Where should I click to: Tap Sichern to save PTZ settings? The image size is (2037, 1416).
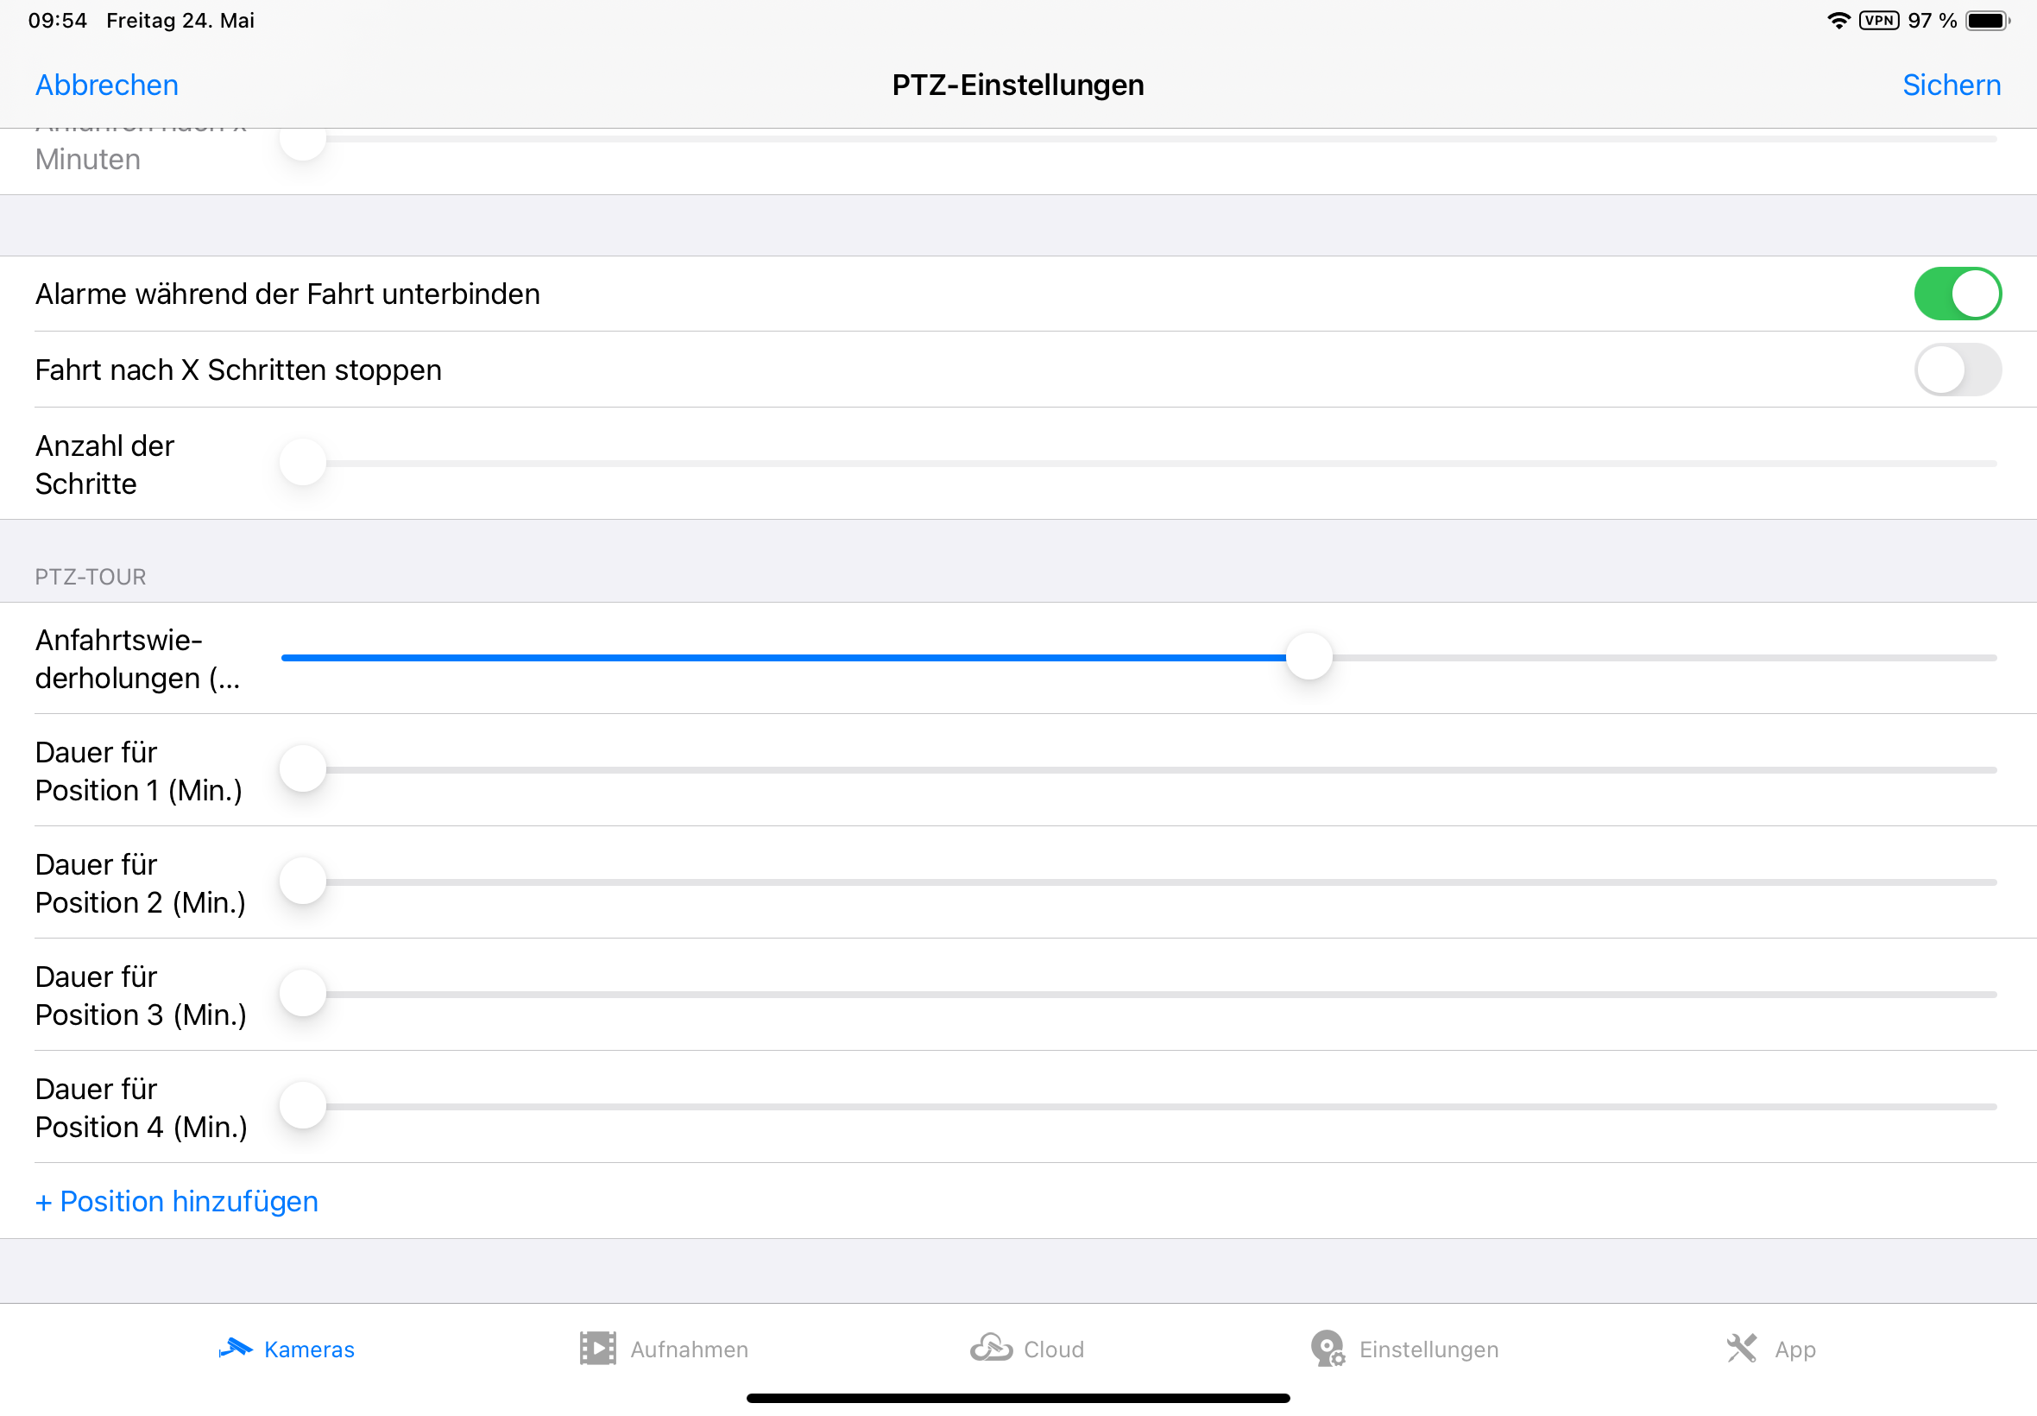click(x=1951, y=85)
